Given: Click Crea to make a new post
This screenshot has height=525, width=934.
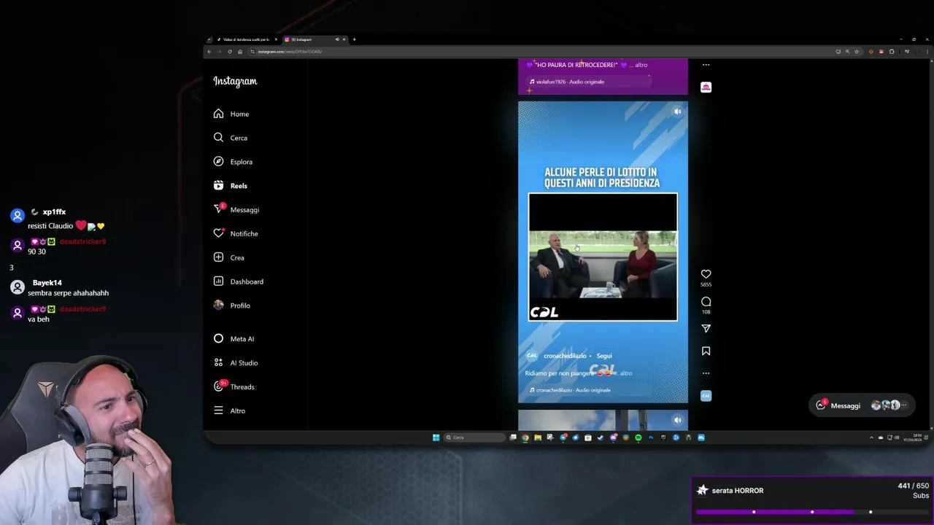Looking at the screenshot, I should [229, 257].
